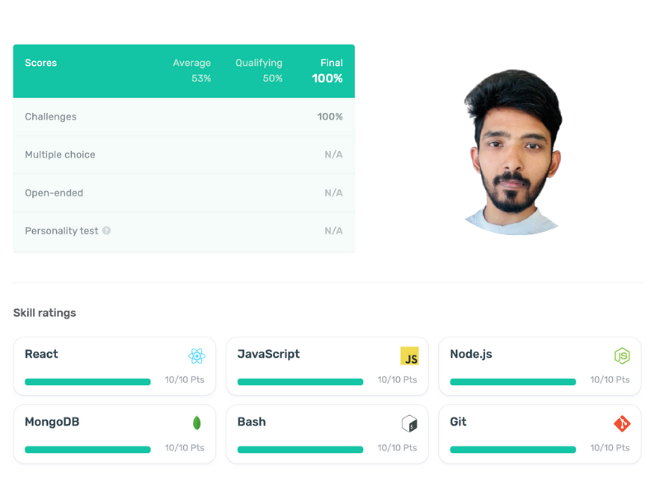Click the 53% average score value
Viewport: 660px width, 495px height.
pos(201,78)
